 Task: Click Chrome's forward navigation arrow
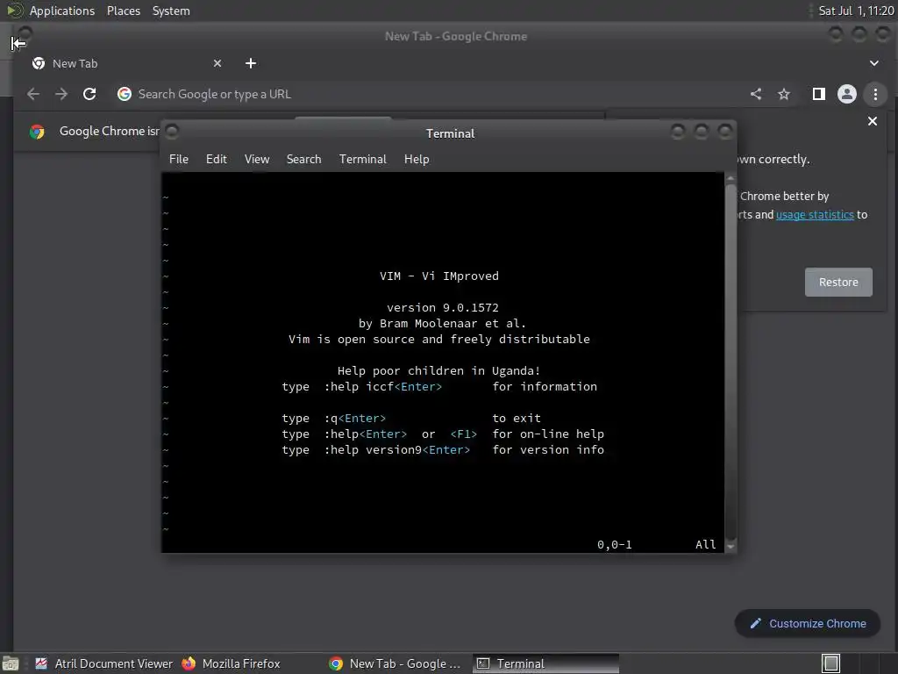click(61, 94)
